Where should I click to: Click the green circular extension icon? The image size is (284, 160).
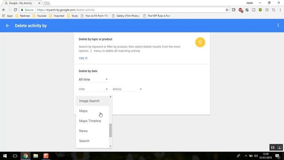click(x=260, y=10)
